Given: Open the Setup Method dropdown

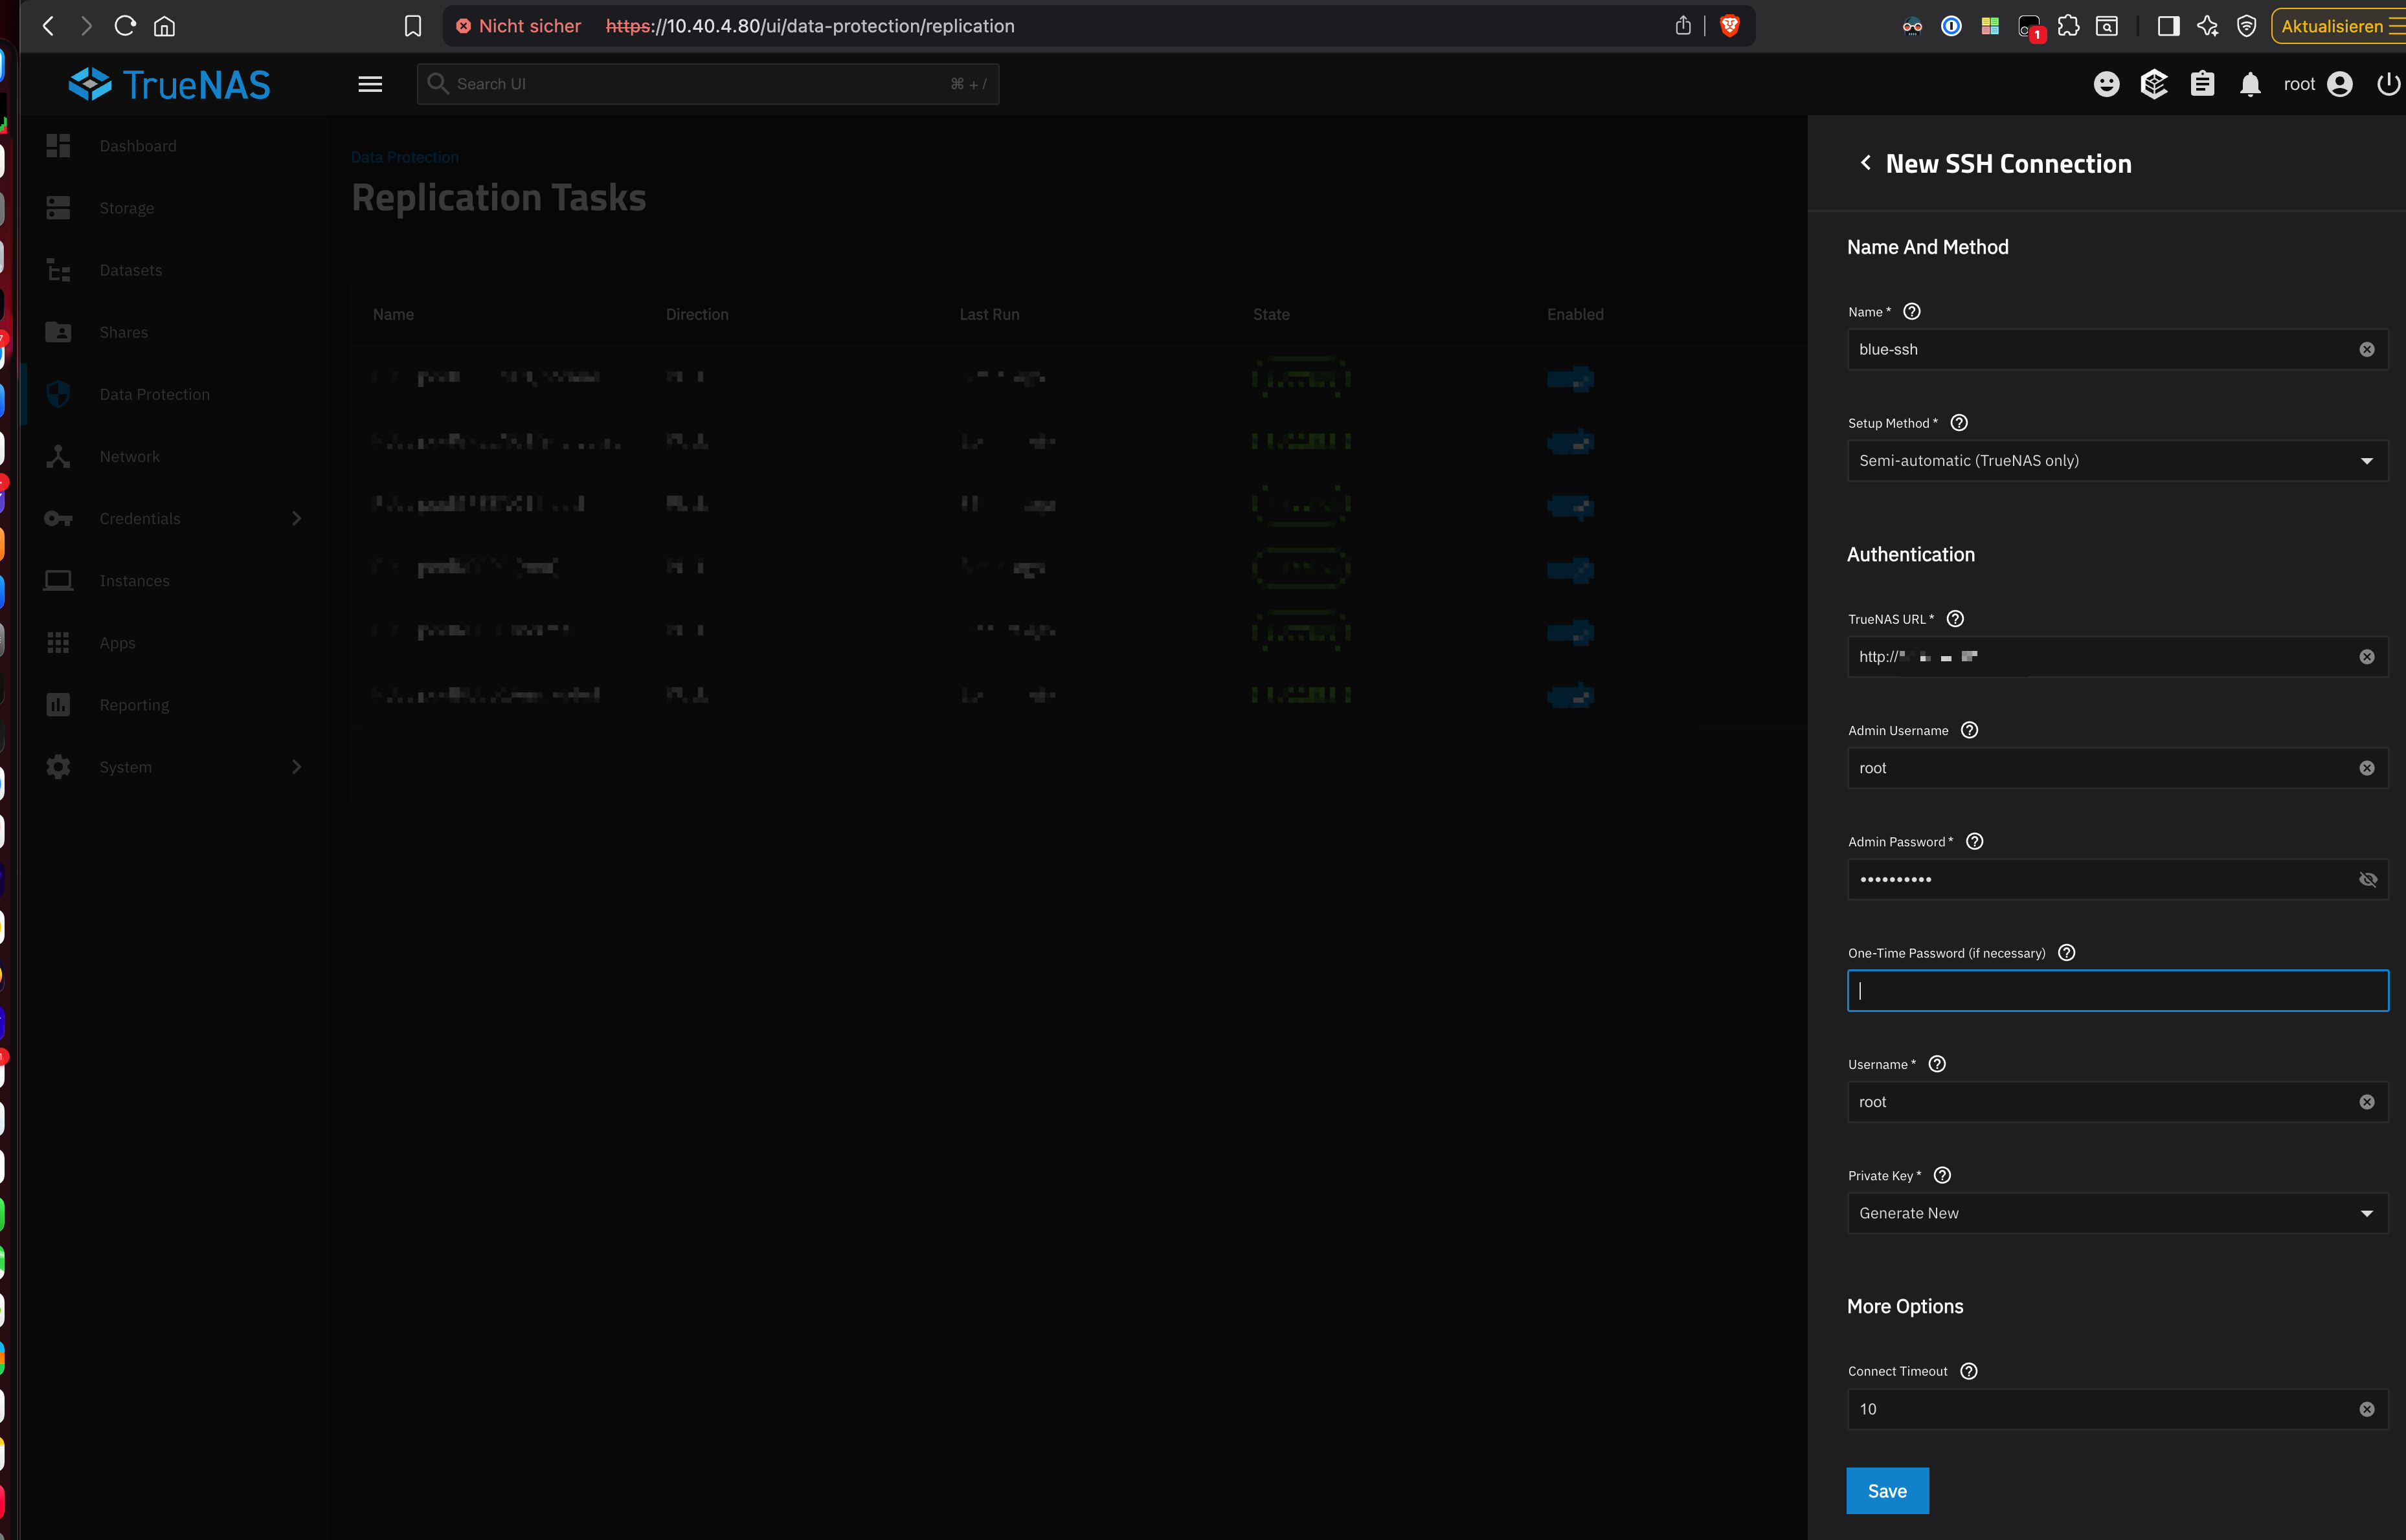Looking at the screenshot, I should pyautogui.click(x=2116, y=461).
